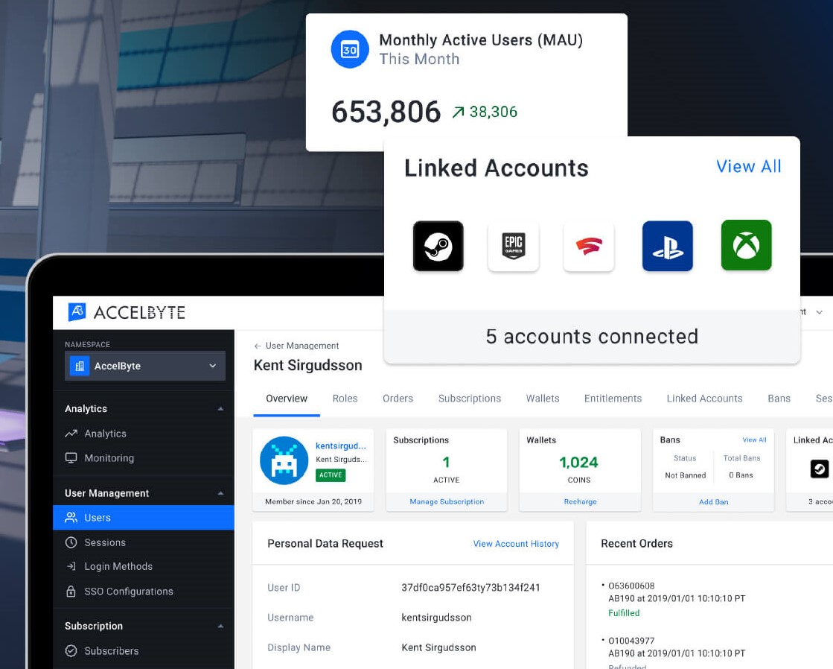The width and height of the screenshot is (833, 669).
Task: Select the Steam icon under Linked Accounts
Action: 438,245
